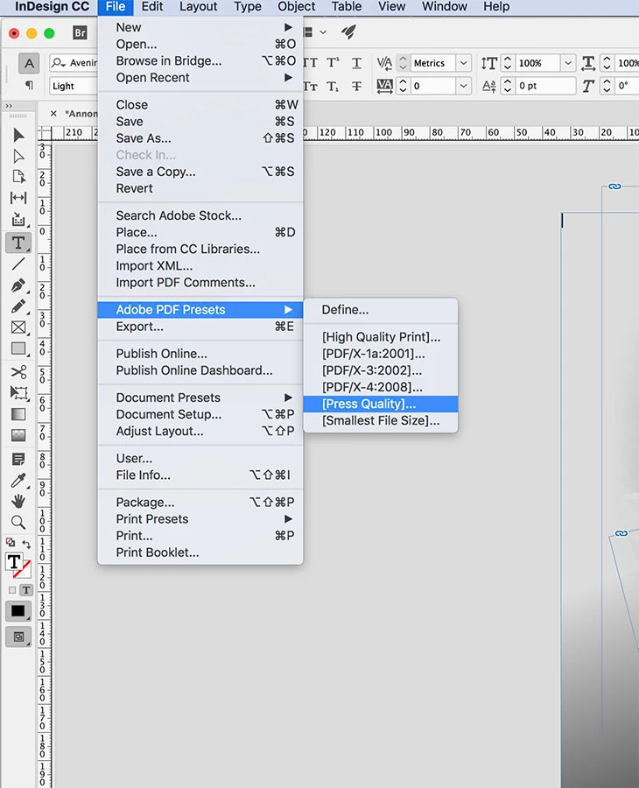
Task: Select the Hand tool
Action: pos(18,501)
